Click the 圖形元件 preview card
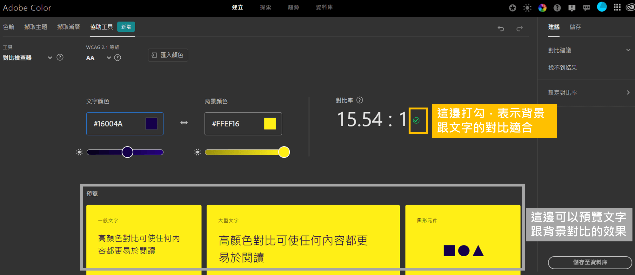The height and width of the screenshot is (275, 635). point(463,239)
